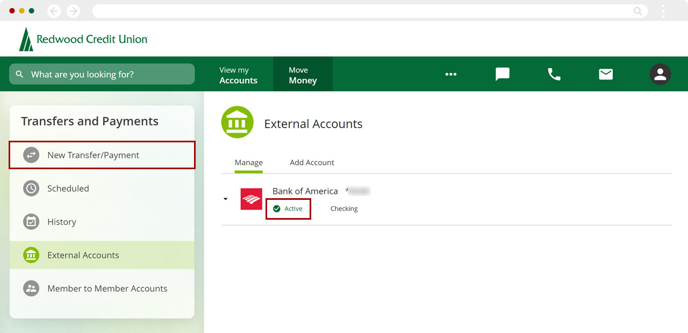Click the History calendar icon
688x333 pixels.
31,222
